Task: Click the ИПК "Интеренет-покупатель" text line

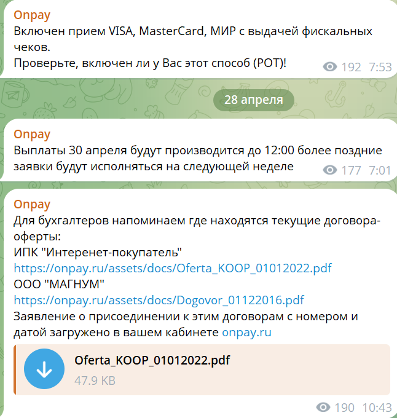Action: pos(98,252)
